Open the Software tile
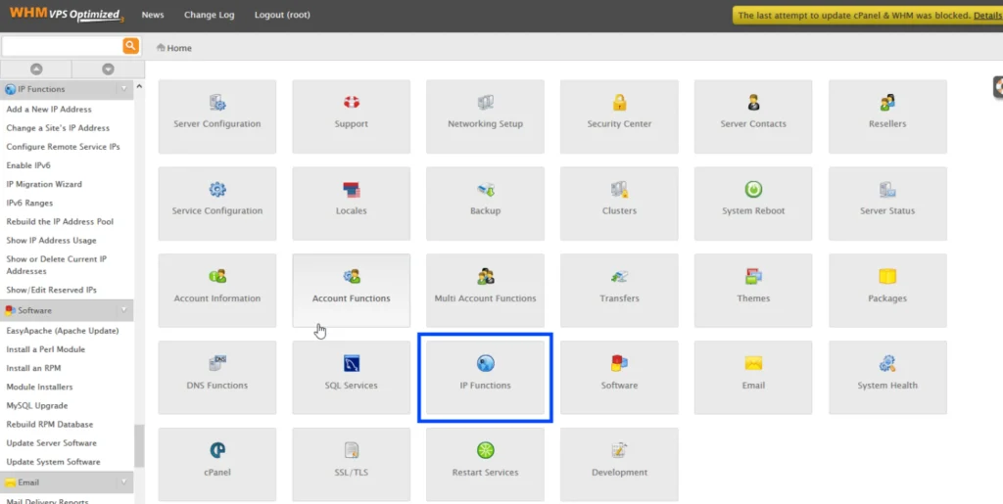 619,378
